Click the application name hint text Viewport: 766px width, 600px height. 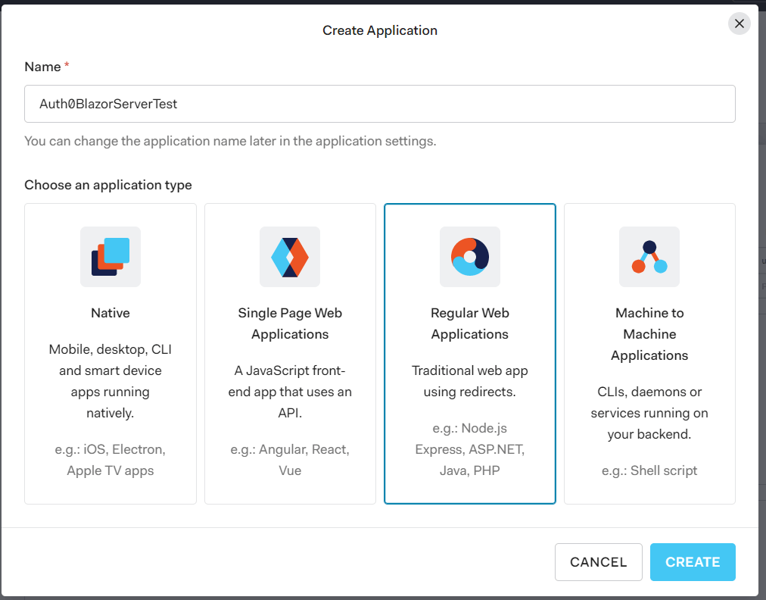230,141
